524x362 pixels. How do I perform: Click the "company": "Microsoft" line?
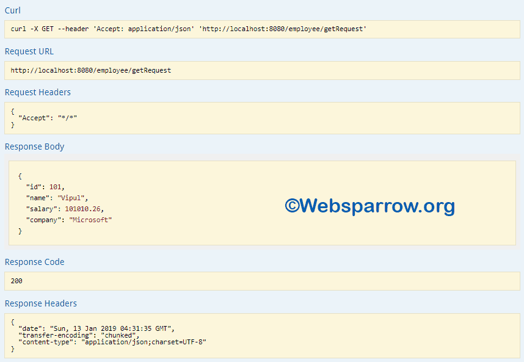(x=69, y=220)
